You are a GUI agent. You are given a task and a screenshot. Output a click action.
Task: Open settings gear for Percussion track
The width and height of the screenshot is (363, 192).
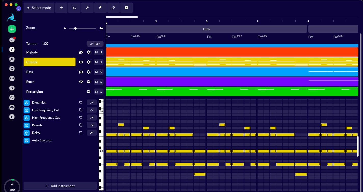pyautogui.click(x=89, y=92)
